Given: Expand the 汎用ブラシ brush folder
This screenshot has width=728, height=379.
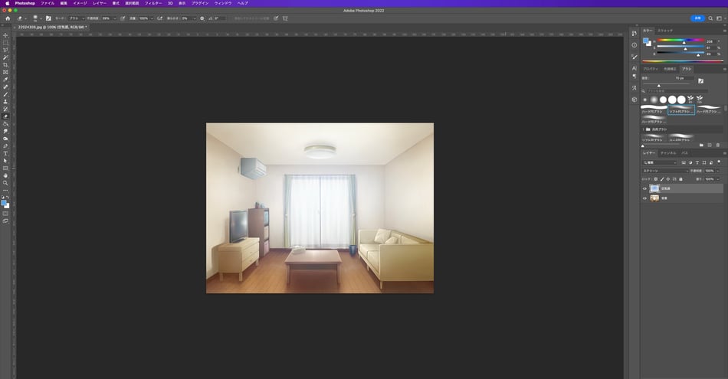Looking at the screenshot, I should 644,129.
